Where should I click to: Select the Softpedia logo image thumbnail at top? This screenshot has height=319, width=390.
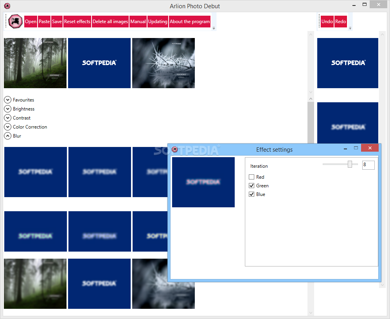coord(99,63)
